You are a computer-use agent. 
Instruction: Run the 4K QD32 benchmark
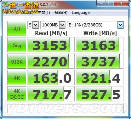(17, 94)
